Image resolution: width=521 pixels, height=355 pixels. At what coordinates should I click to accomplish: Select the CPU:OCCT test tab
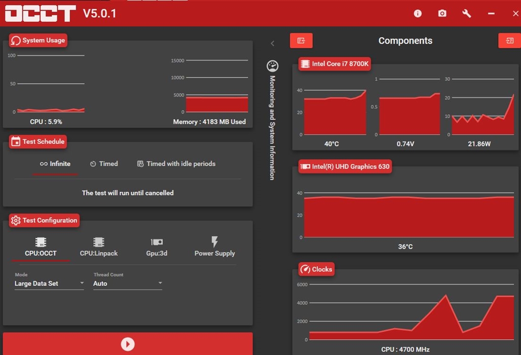tap(41, 247)
